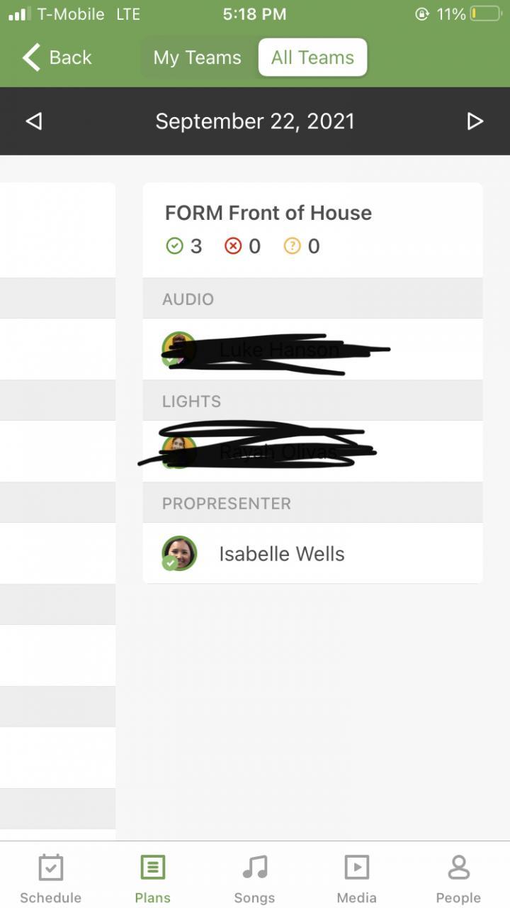Open FORM Front of House team header
Viewport: 510px width, 908px height.
[268, 213]
